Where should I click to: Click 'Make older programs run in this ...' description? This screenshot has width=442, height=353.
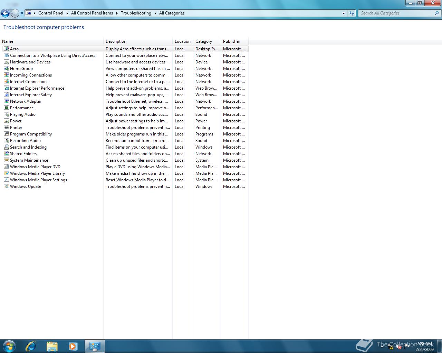click(137, 134)
